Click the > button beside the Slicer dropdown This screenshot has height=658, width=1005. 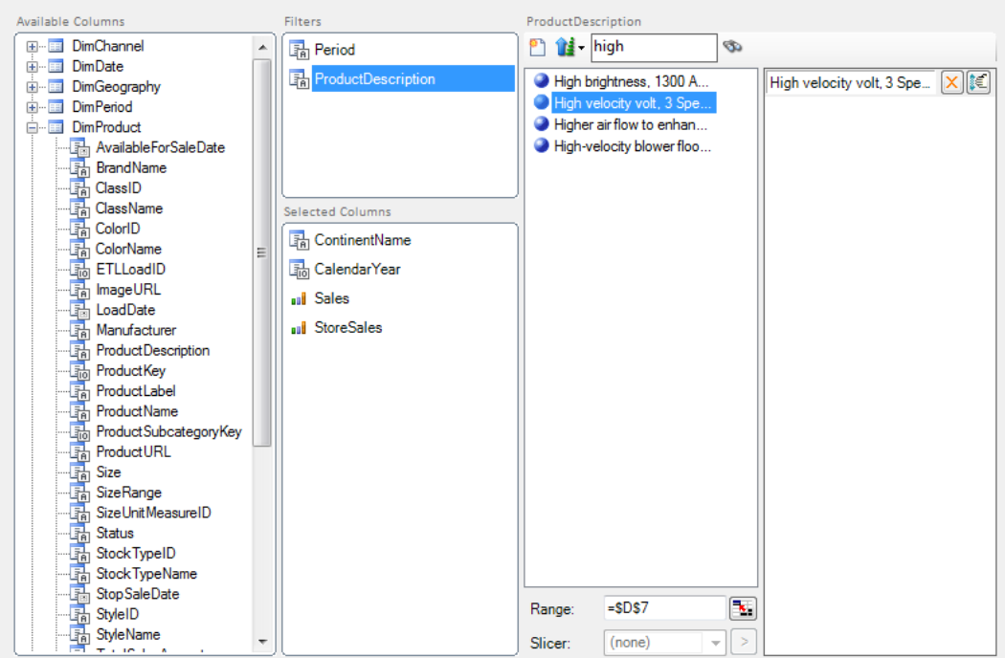pos(742,642)
